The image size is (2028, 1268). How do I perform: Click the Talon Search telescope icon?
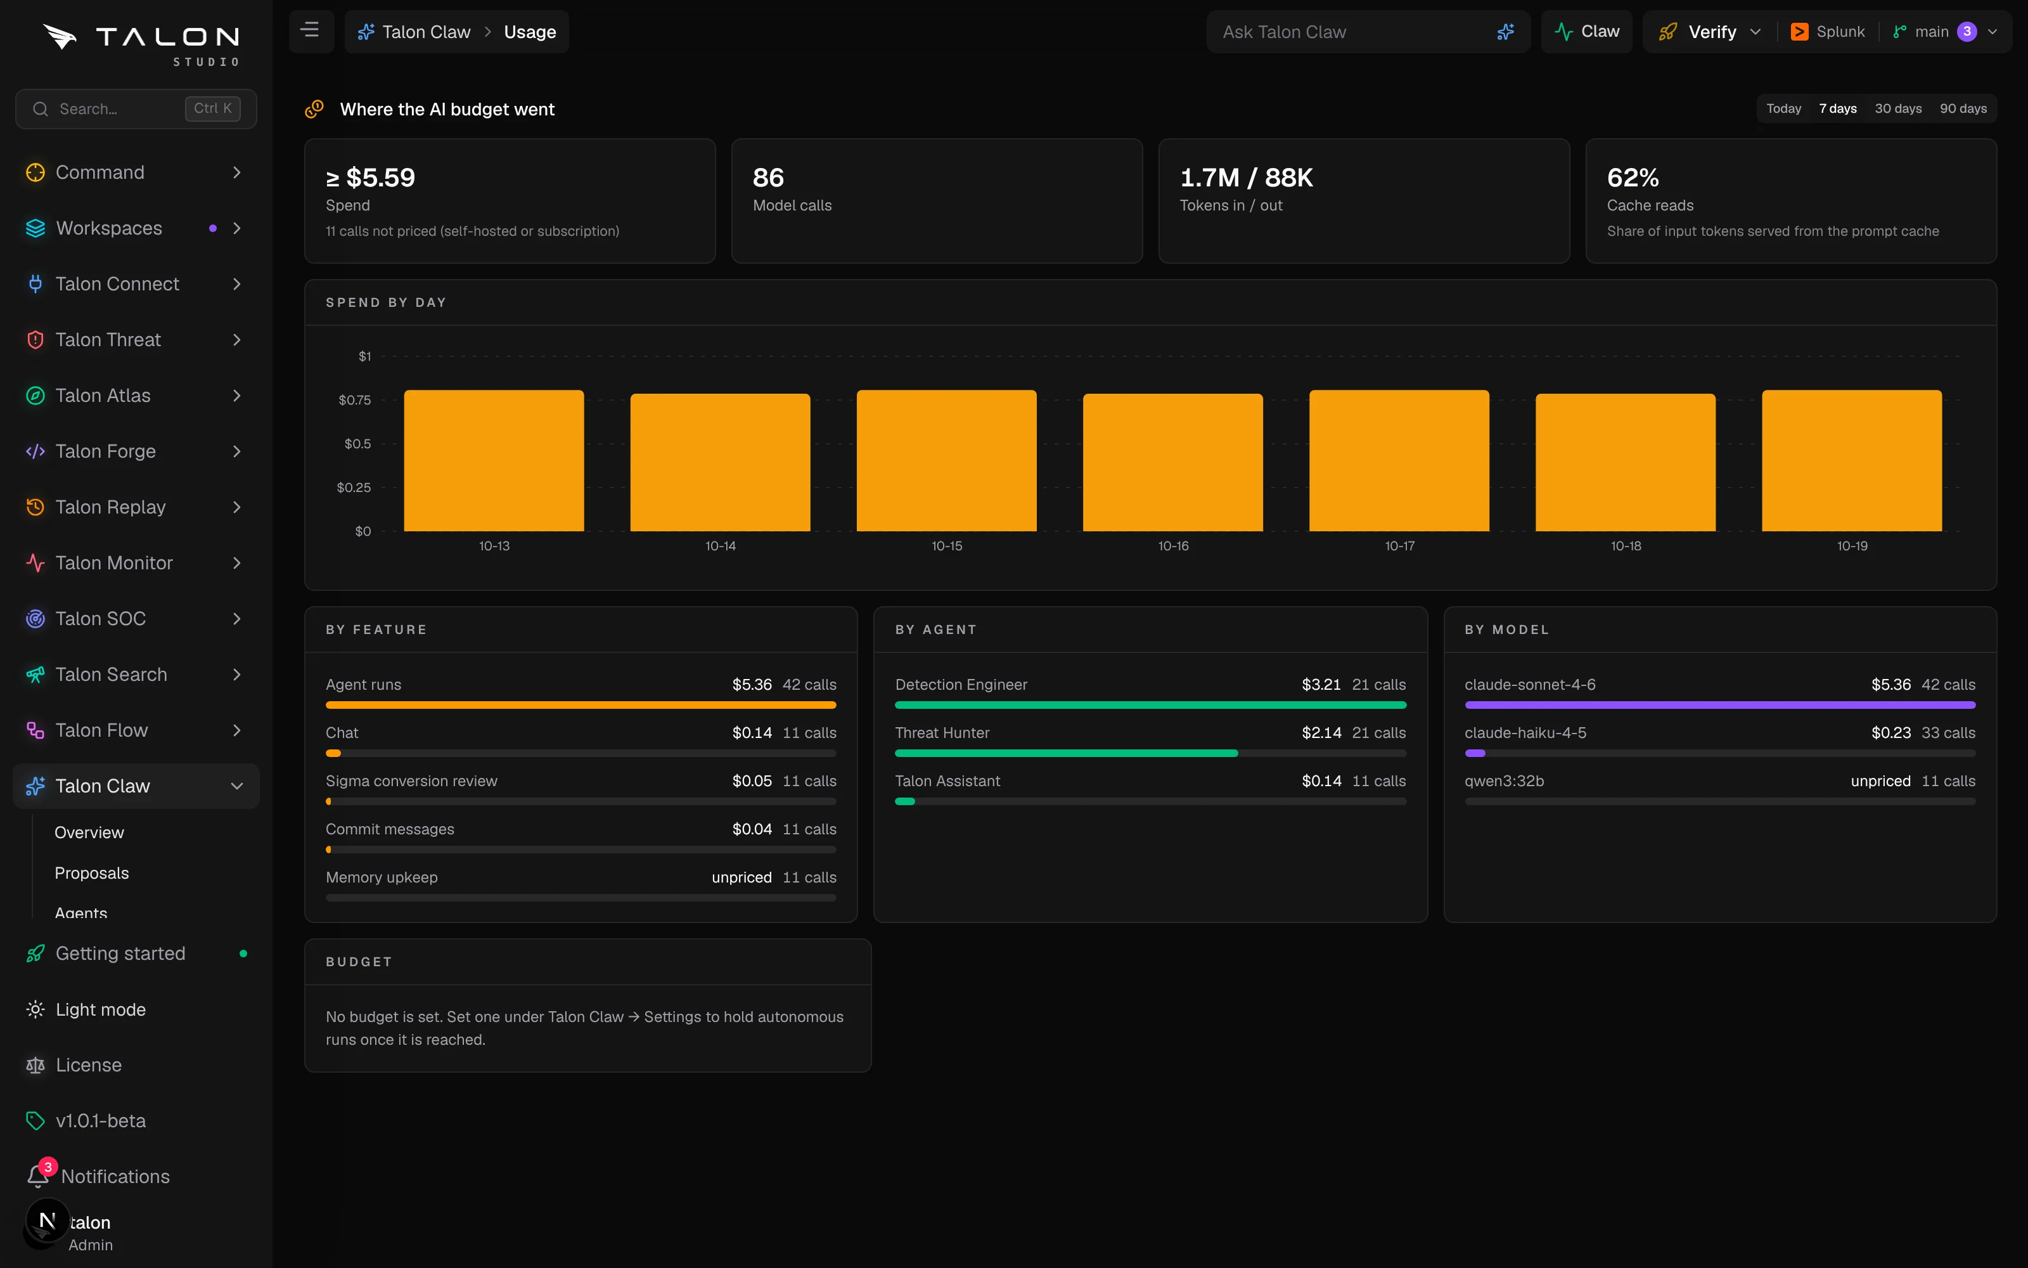pos(35,674)
